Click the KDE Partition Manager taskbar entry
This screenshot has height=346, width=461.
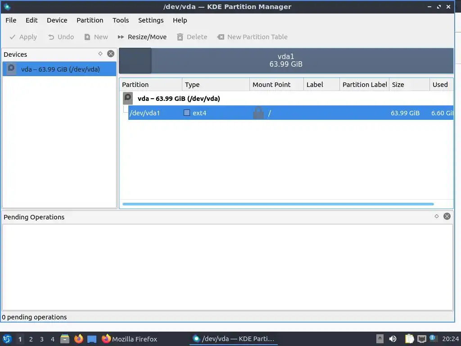pyautogui.click(x=234, y=339)
